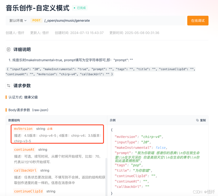Viewport: 218px width, 196px height.
Task: Select the continueClipId parameter name
Action: pyautogui.click(x=28, y=191)
